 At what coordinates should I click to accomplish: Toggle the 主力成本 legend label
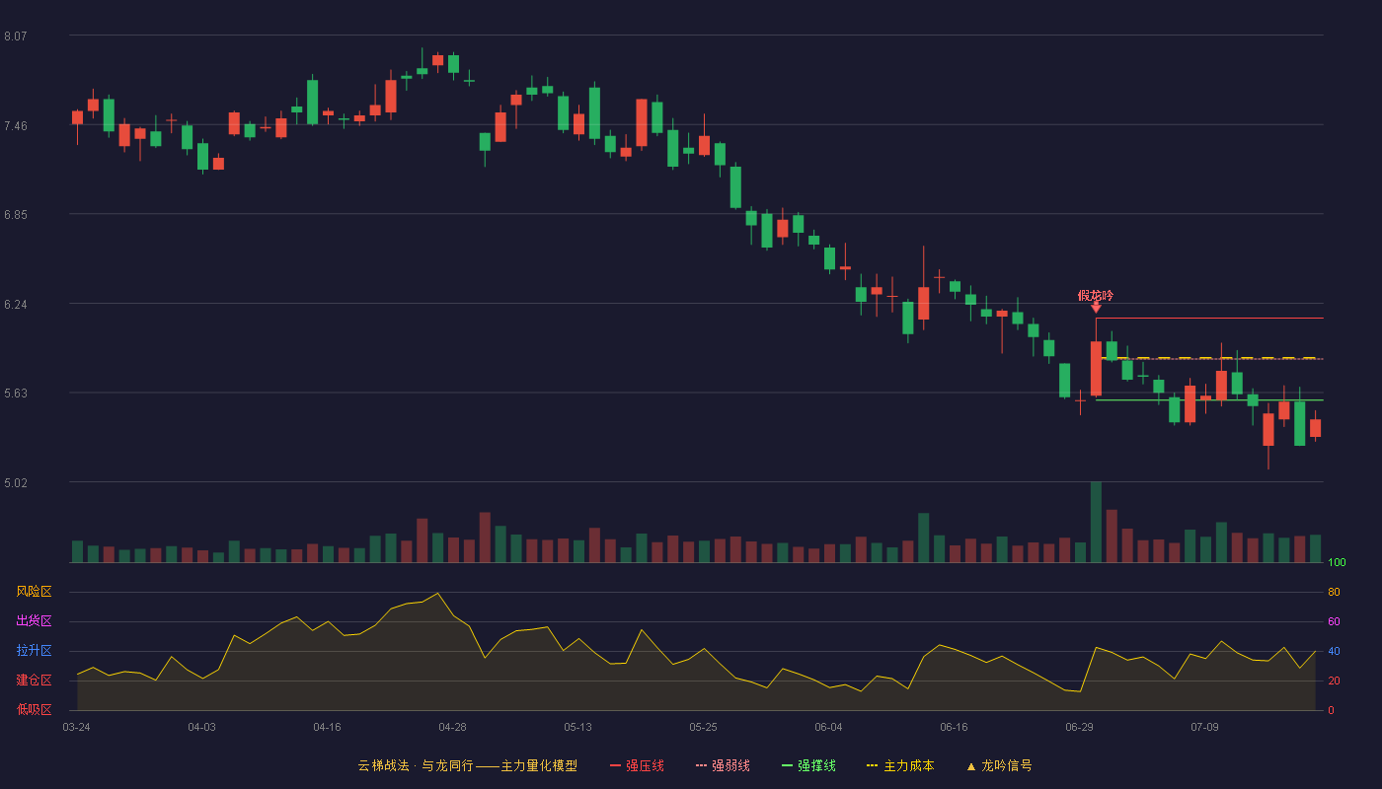pyautogui.click(x=908, y=765)
